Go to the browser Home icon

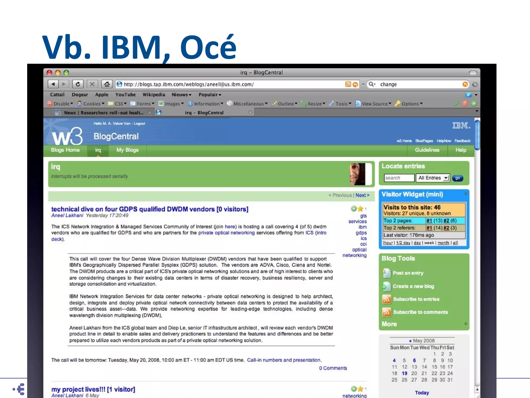point(107,84)
